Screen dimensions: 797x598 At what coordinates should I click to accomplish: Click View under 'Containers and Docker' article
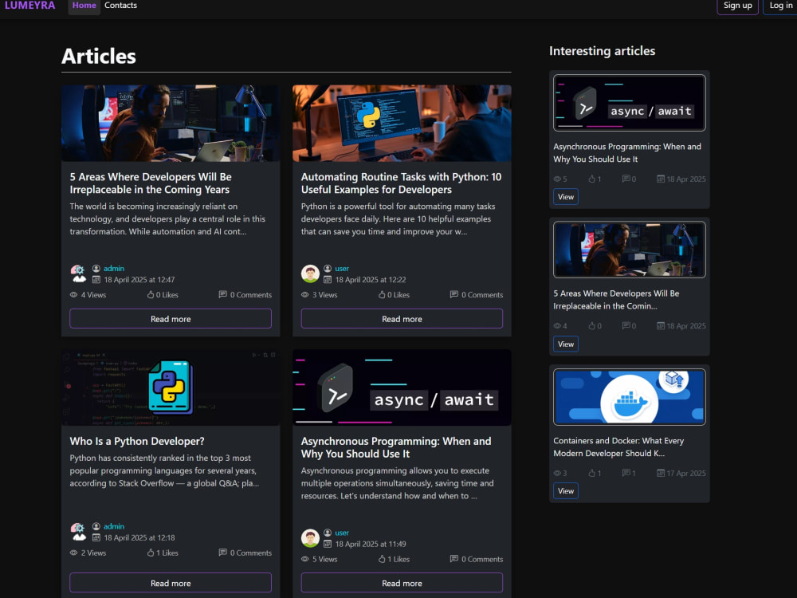[x=566, y=490]
